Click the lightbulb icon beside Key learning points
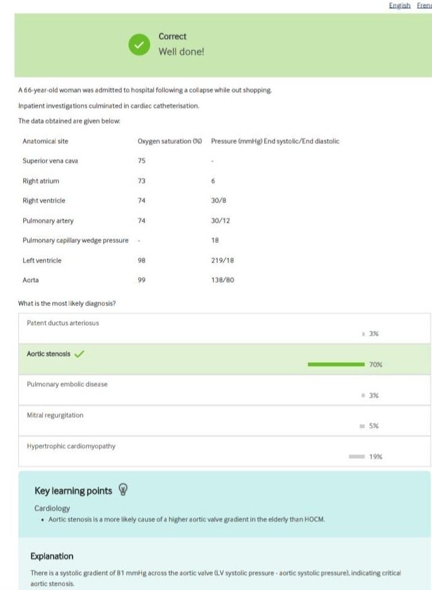 pos(123,490)
